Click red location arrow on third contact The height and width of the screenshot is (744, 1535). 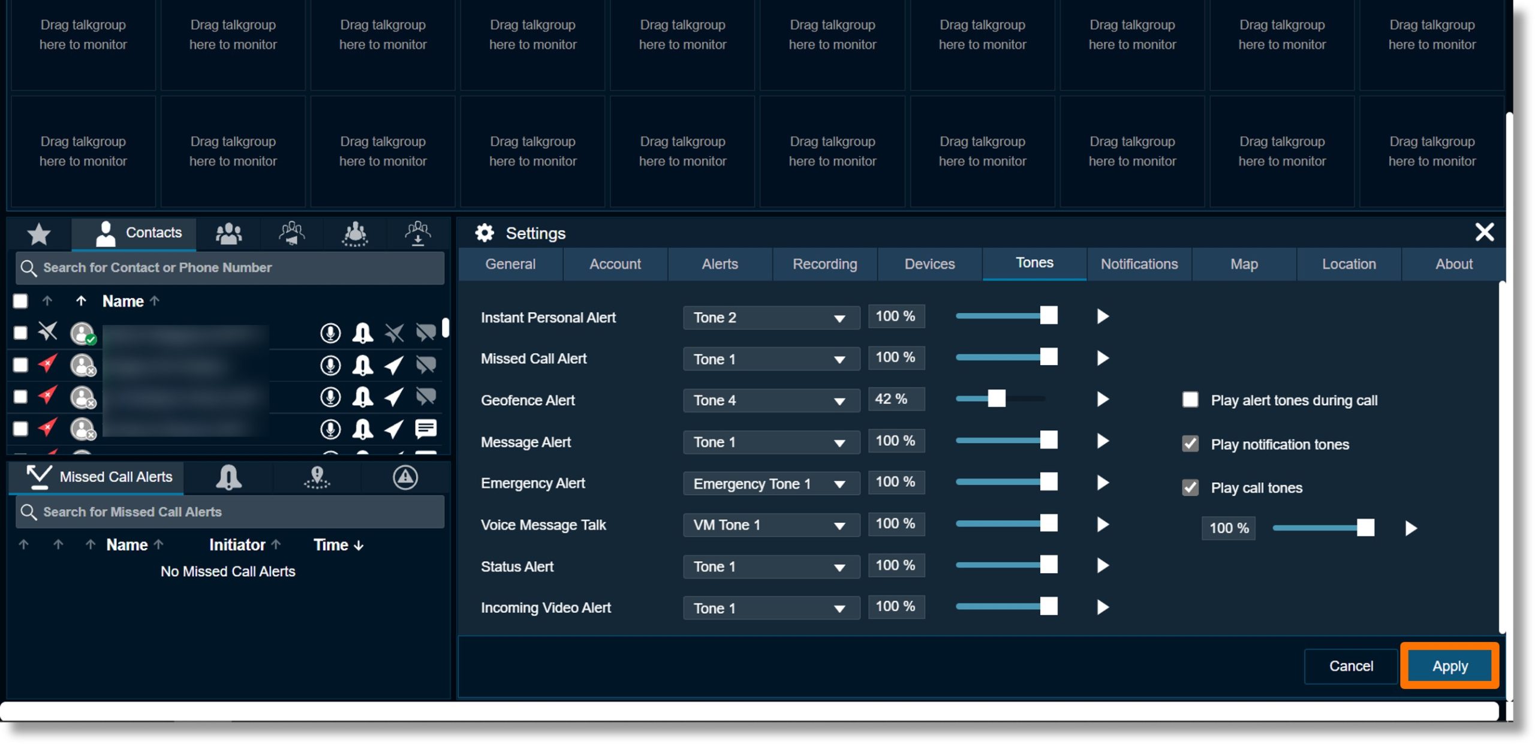pyautogui.click(x=47, y=396)
